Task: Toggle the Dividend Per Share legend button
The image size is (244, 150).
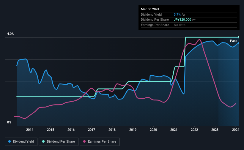Action: coord(59,142)
